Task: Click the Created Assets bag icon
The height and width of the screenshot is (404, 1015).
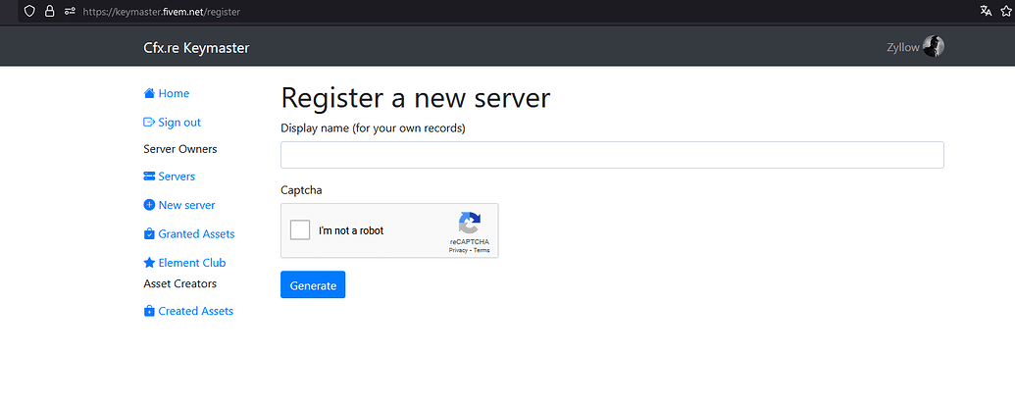Action: (x=149, y=311)
